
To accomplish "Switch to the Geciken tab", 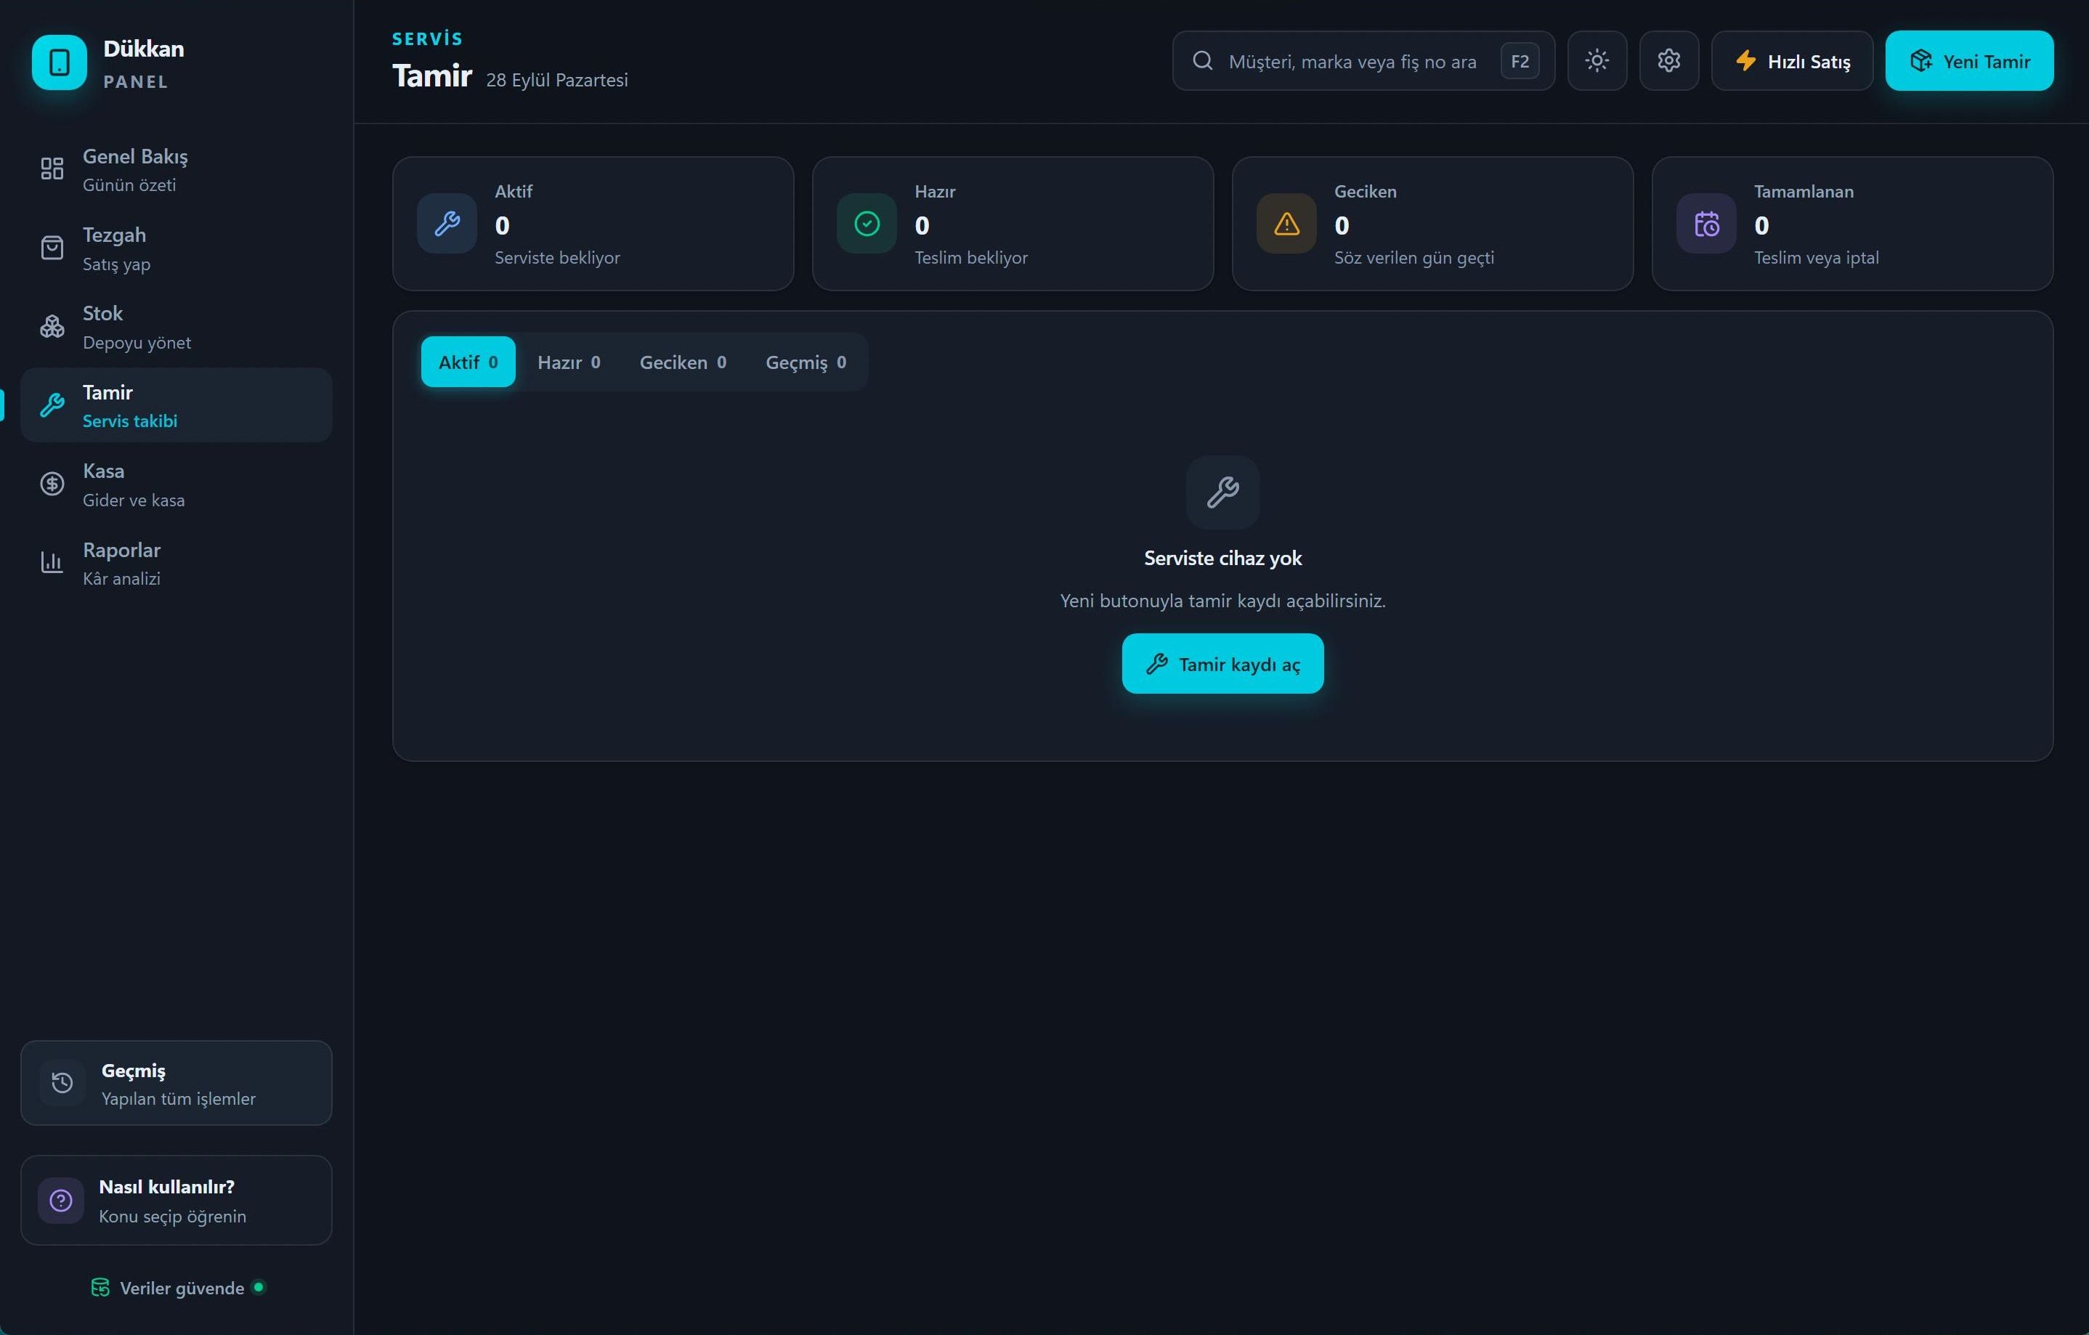I will [683, 362].
